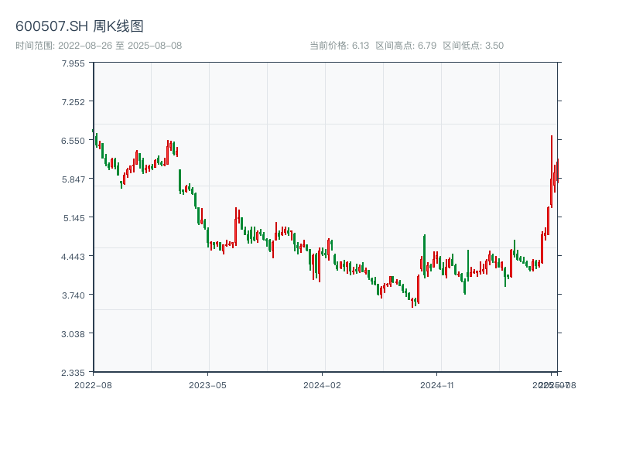
Task: Select the 5.145 y-axis price label
Action: (x=77, y=218)
